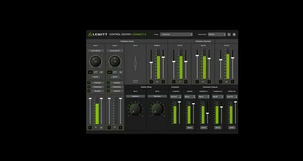Image resolution: width=303 pixels, height=161 pixels.
Task: Click the Aux In jack illustration
Action: [x=135, y=64]
